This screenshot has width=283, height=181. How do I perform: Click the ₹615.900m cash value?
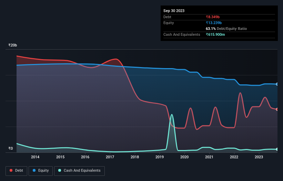click(x=215, y=34)
